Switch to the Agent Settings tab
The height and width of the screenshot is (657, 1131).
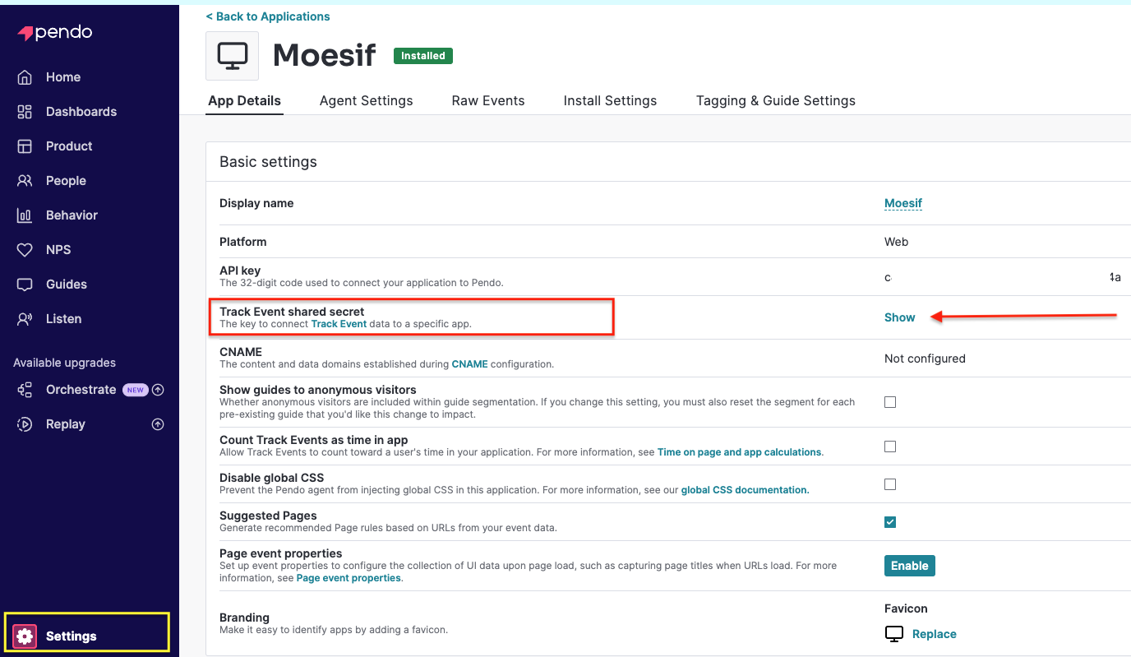click(366, 100)
